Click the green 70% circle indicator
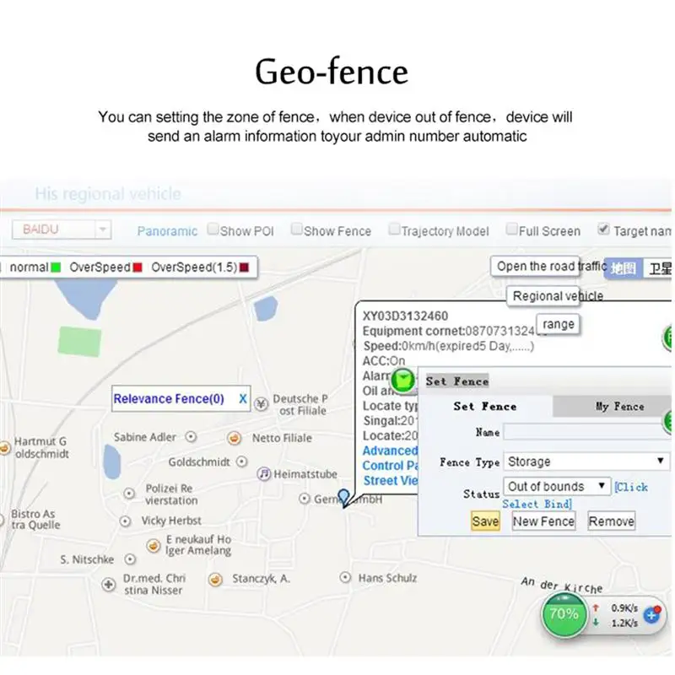This screenshot has height=675, width=675. click(x=564, y=614)
